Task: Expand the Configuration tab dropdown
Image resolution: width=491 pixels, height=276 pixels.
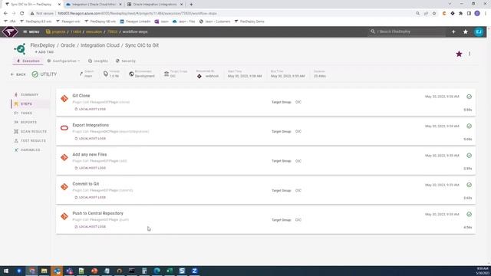Action: point(64,61)
